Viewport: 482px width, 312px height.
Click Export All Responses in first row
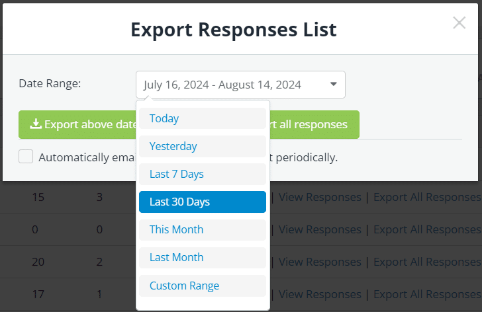click(x=427, y=197)
